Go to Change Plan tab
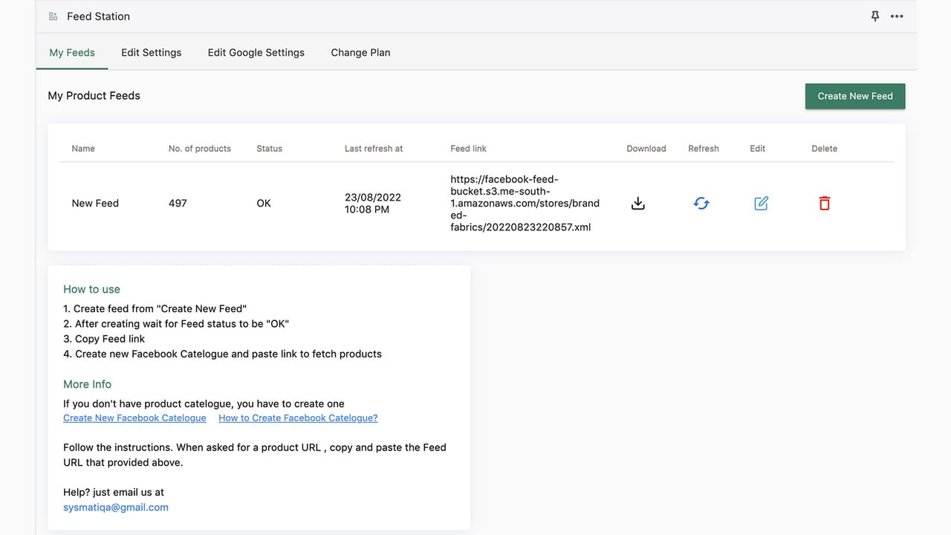 (360, 53)
